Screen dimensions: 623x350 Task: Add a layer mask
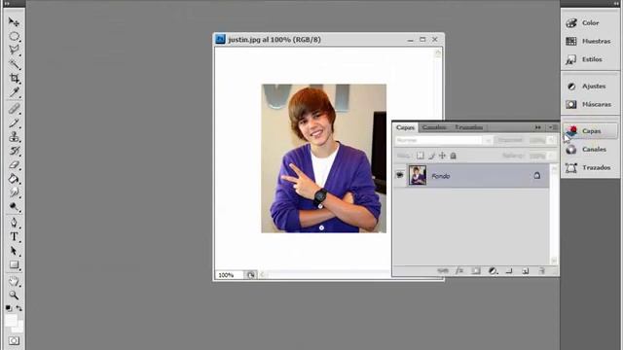[x=476, y=270]
